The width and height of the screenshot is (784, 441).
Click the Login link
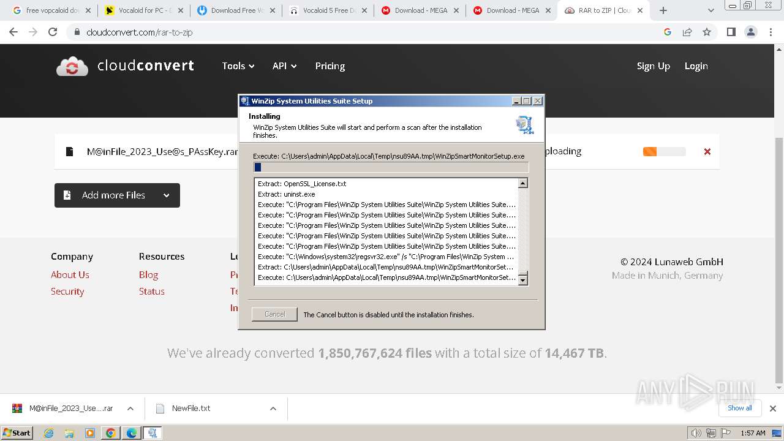coord(696,66)
